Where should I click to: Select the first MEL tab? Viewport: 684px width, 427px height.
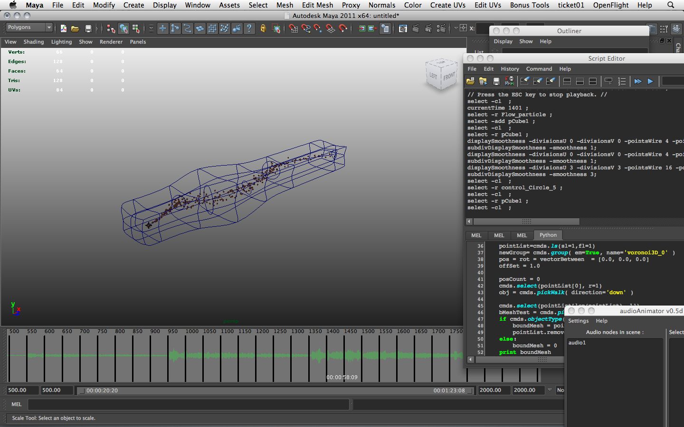[476, 235]
